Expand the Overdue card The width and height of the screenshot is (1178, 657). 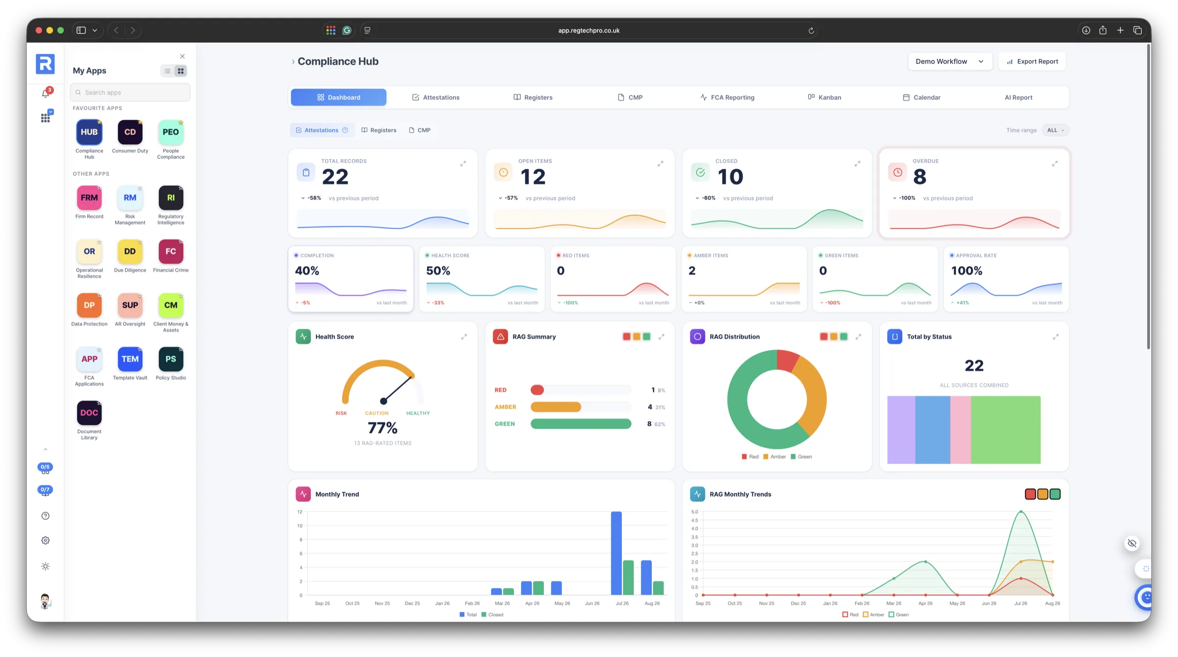tap(1054, 163)
